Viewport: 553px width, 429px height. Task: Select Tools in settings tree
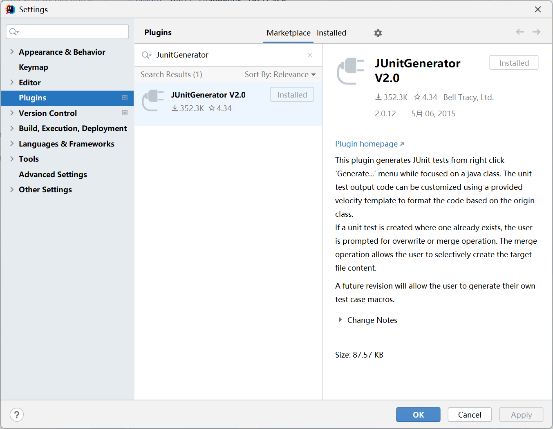29,159
